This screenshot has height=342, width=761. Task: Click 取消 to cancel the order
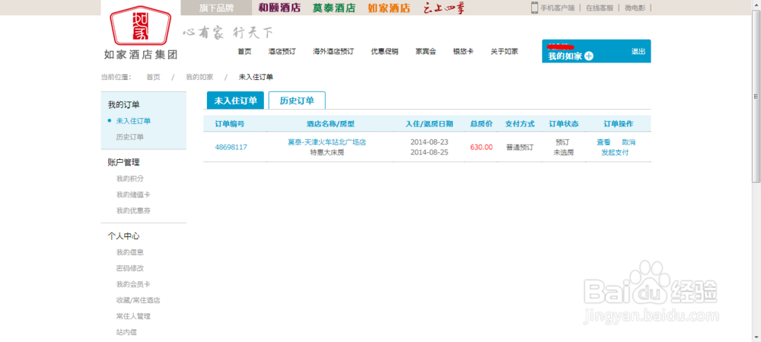[x=629, y=142]
